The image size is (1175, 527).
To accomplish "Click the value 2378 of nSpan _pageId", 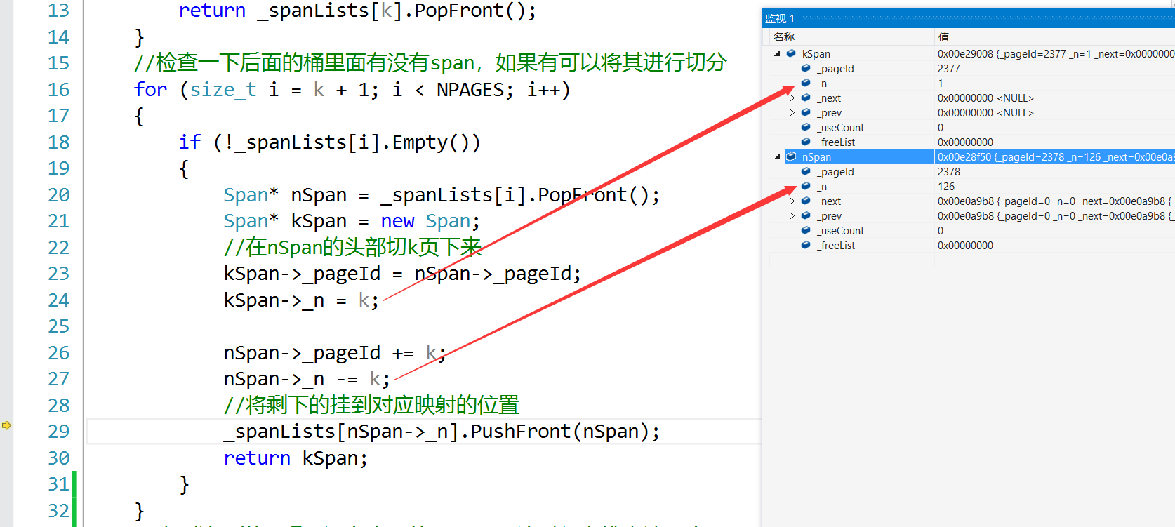I will [949, 171].
